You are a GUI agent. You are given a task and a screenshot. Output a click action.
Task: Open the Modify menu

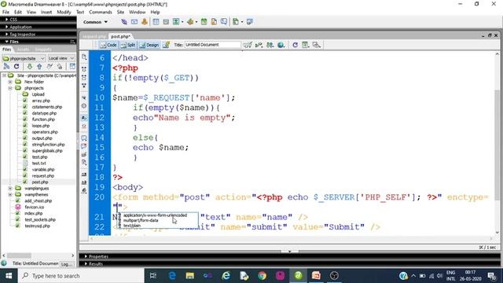(64, 12)
